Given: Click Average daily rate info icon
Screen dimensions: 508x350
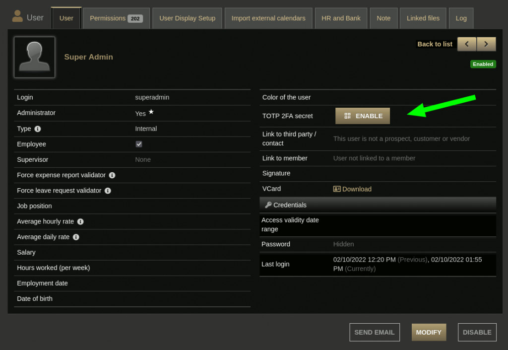Looking at the screenshot, I should pyautogui.click(x=76, y=237).
